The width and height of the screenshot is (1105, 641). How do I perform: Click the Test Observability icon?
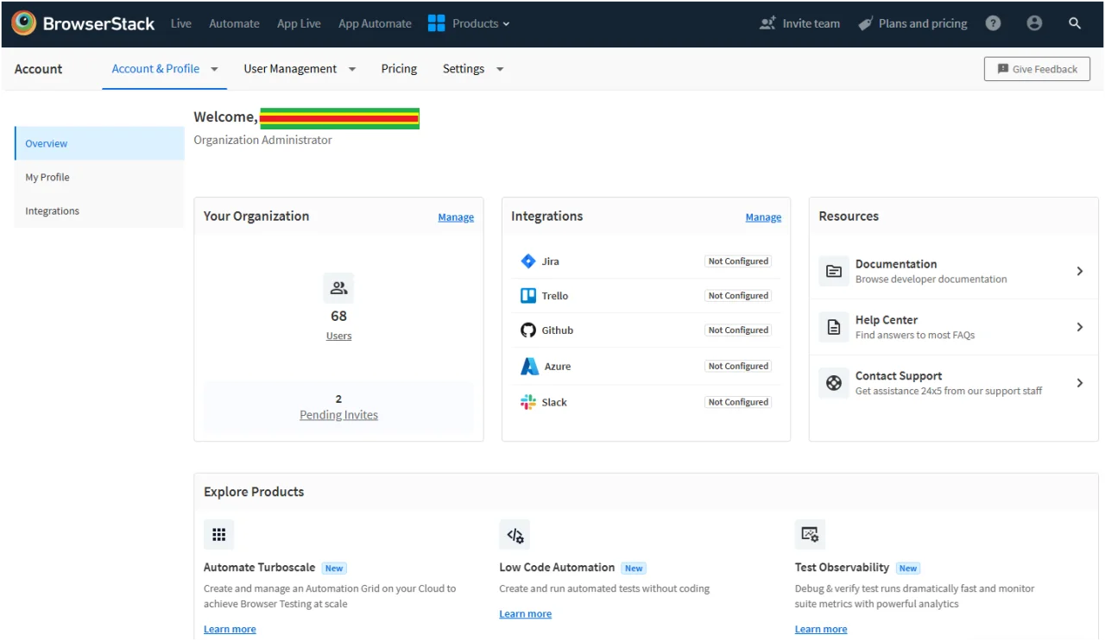tap(810, 535)
